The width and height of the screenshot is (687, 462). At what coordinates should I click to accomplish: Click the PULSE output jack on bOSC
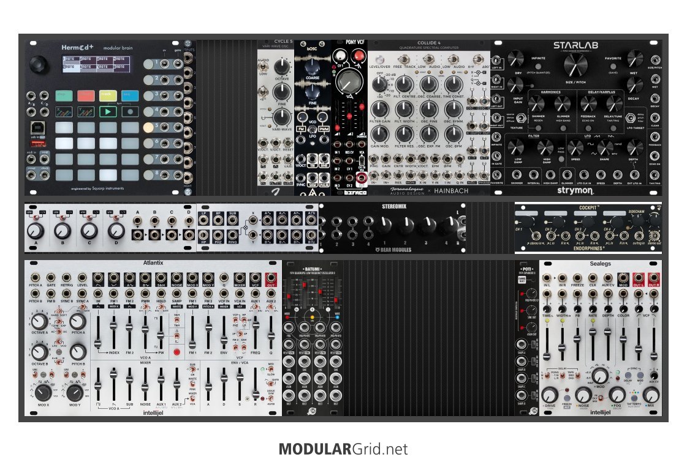(x=324, y=177)
